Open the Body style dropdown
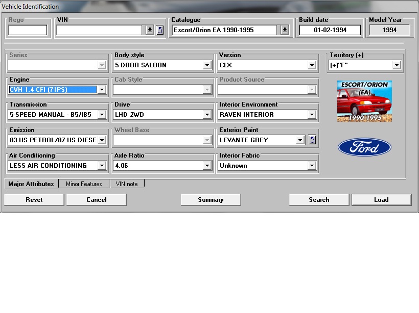Screen dimensions: 419x313 207,65
